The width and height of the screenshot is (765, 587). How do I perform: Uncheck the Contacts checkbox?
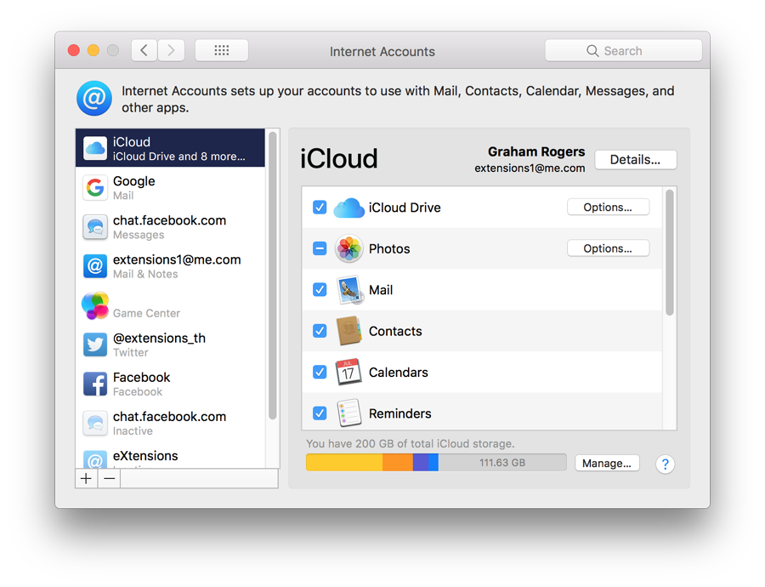point(320,331)
